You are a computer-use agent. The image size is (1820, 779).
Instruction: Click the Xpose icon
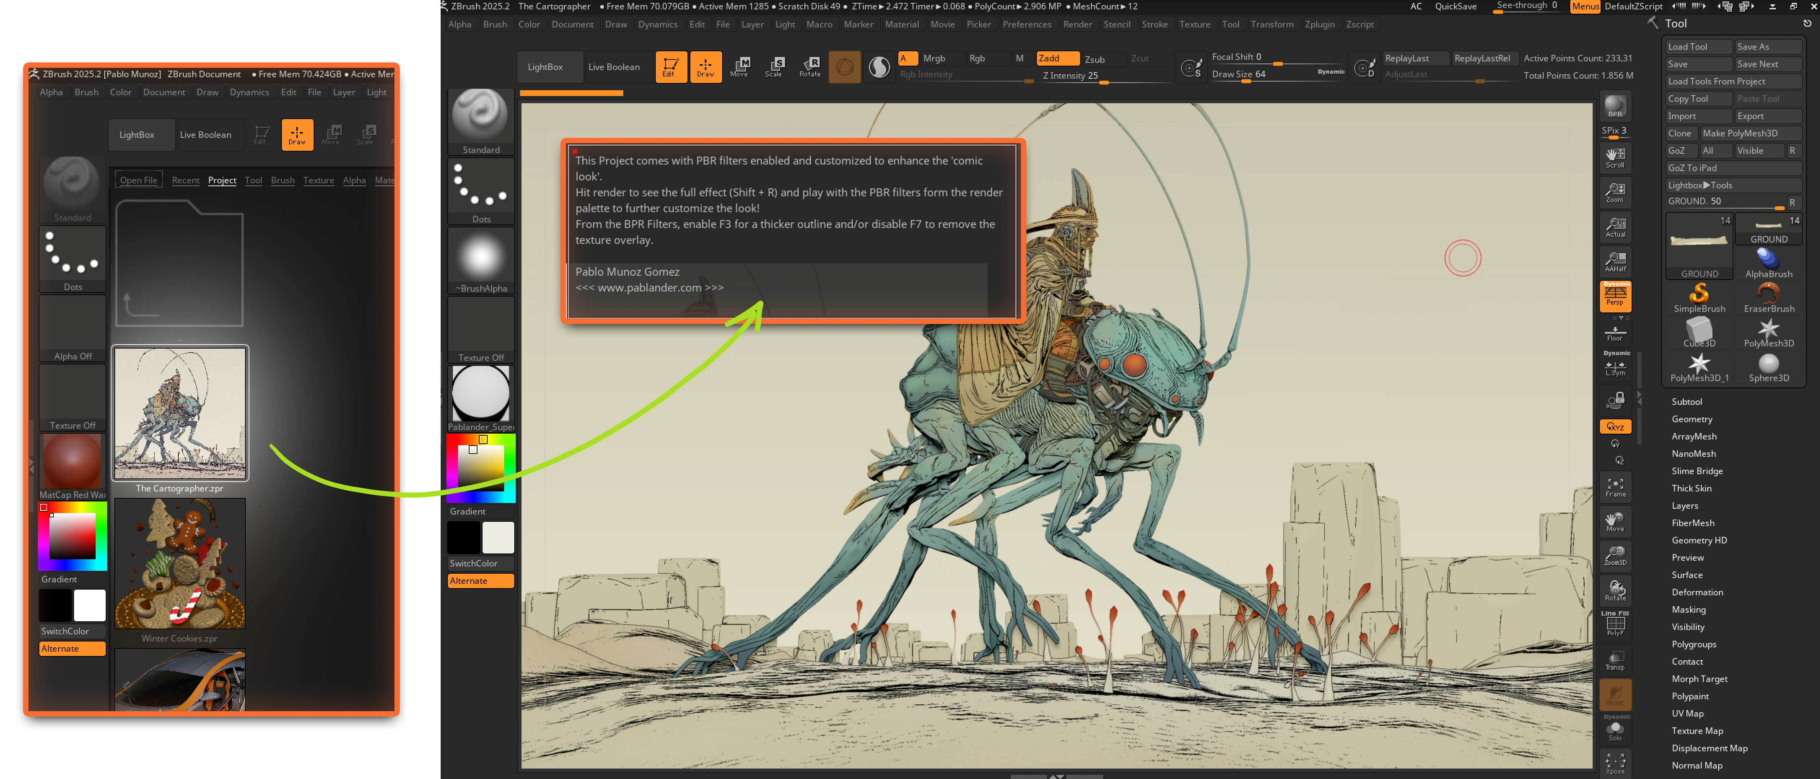[1615, 763]
